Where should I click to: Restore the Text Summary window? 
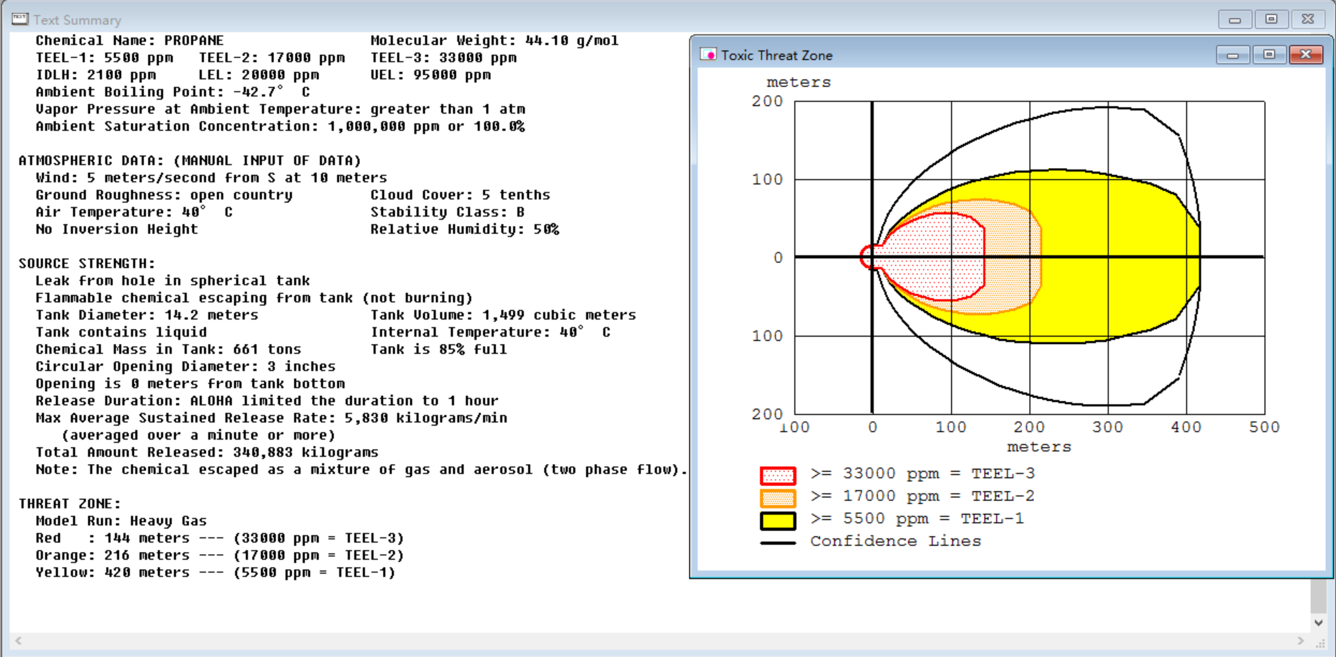(1271, 19)
